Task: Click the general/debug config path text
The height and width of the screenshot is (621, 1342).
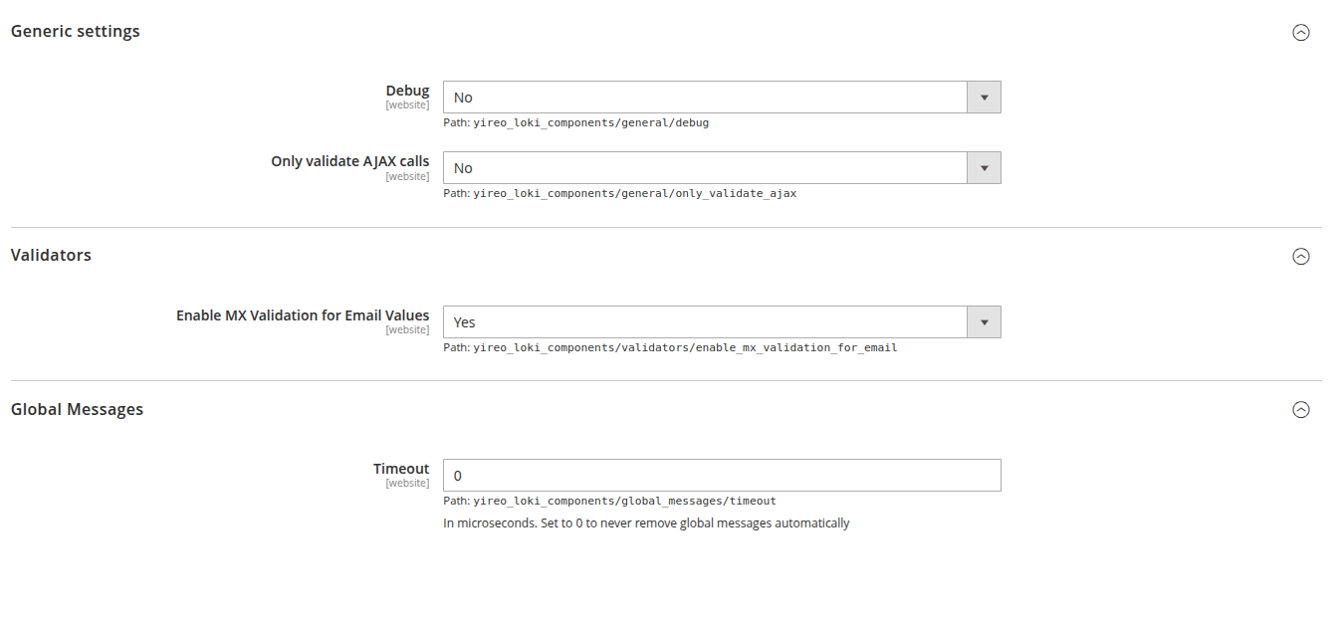Action: tap(575, 123)
